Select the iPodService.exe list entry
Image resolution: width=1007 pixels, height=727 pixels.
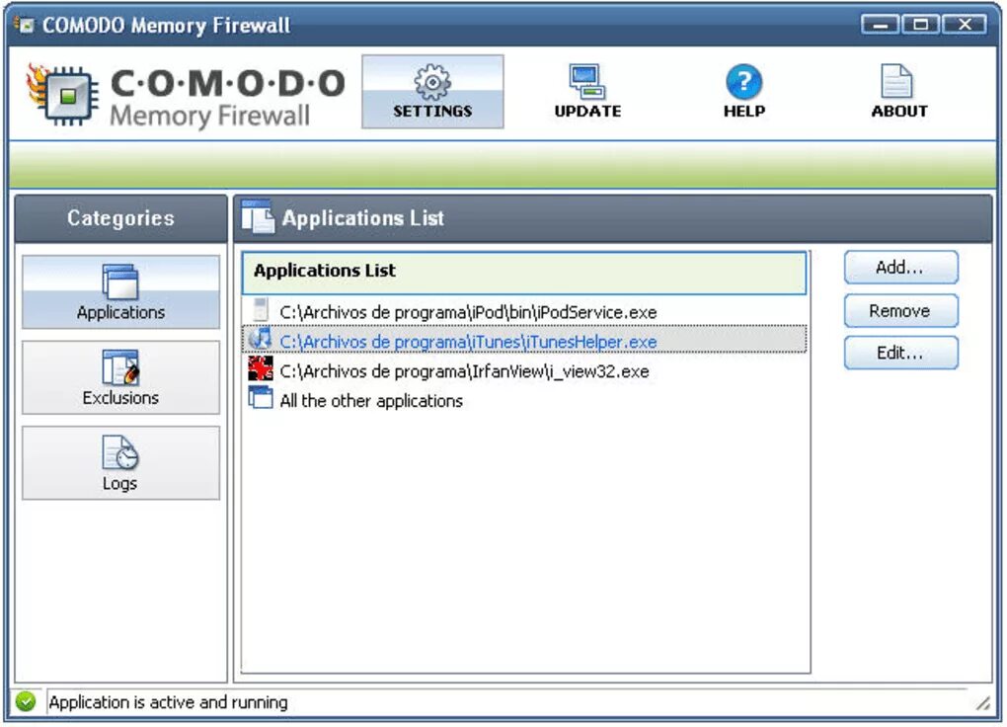524,312
